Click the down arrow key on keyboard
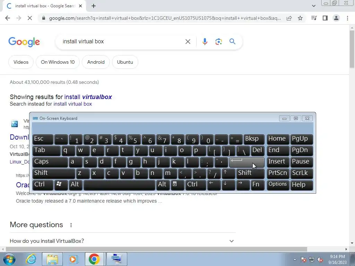 point(228,185)
